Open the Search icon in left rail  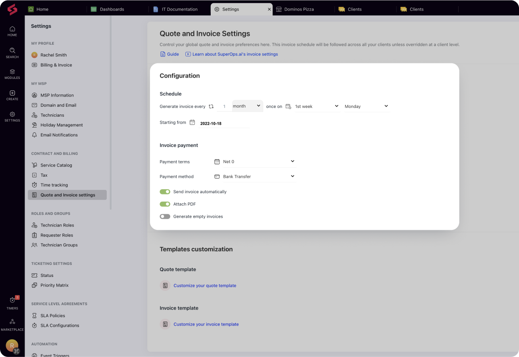(x=12, y=50)
